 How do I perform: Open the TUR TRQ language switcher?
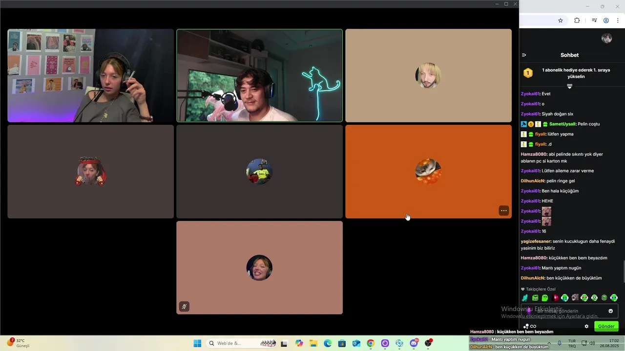click(572, 343)
